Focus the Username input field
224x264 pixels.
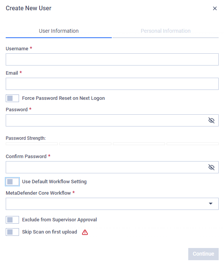pos(112,59)
